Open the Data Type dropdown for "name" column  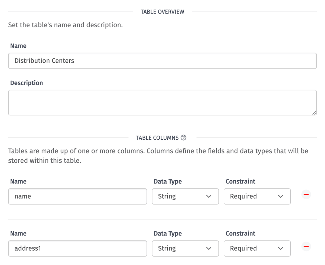click(x=185, y=196)
